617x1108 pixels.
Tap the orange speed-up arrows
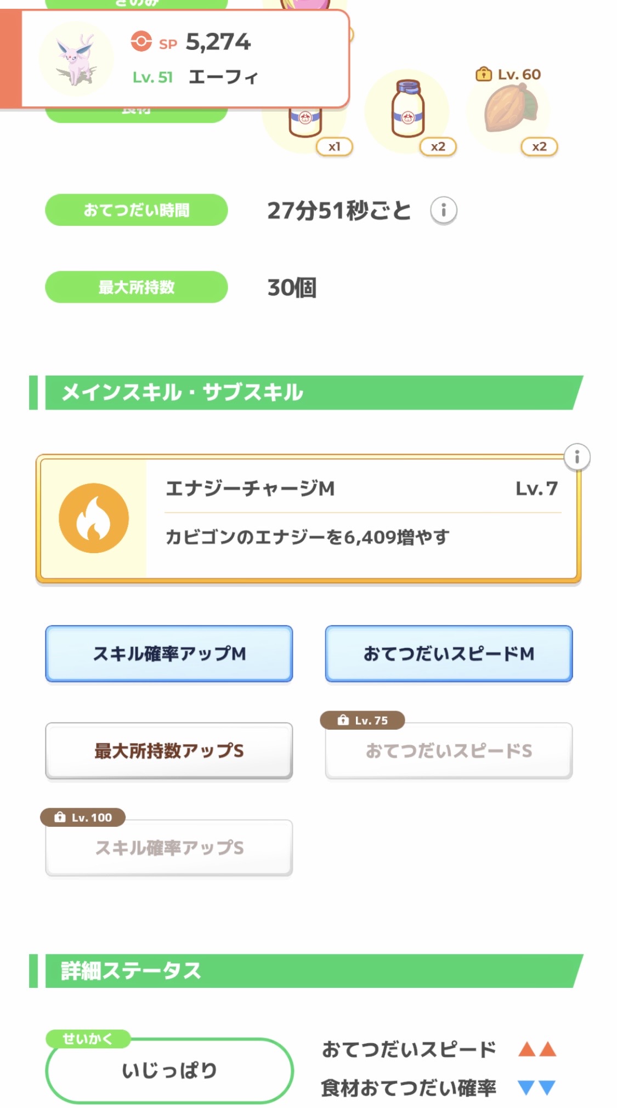(x=537, y=1049)
